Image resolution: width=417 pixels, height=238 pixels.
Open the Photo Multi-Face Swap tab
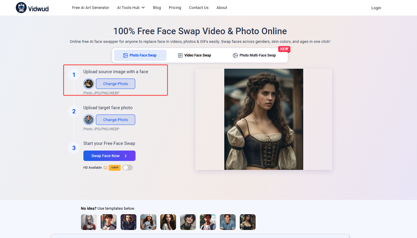[254, 55]
